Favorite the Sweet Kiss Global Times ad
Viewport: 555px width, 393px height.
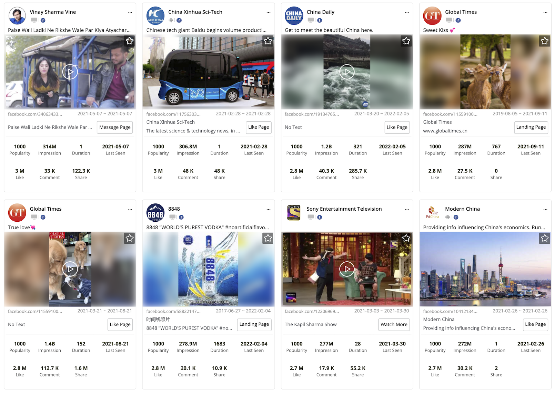[545, 41]
